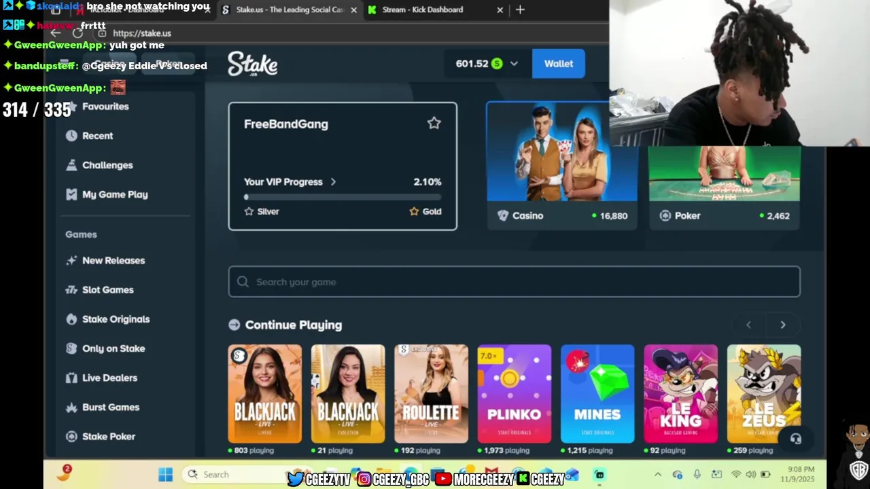
Task: Click the VIP progress bar
Action: (x=343, y=197)
